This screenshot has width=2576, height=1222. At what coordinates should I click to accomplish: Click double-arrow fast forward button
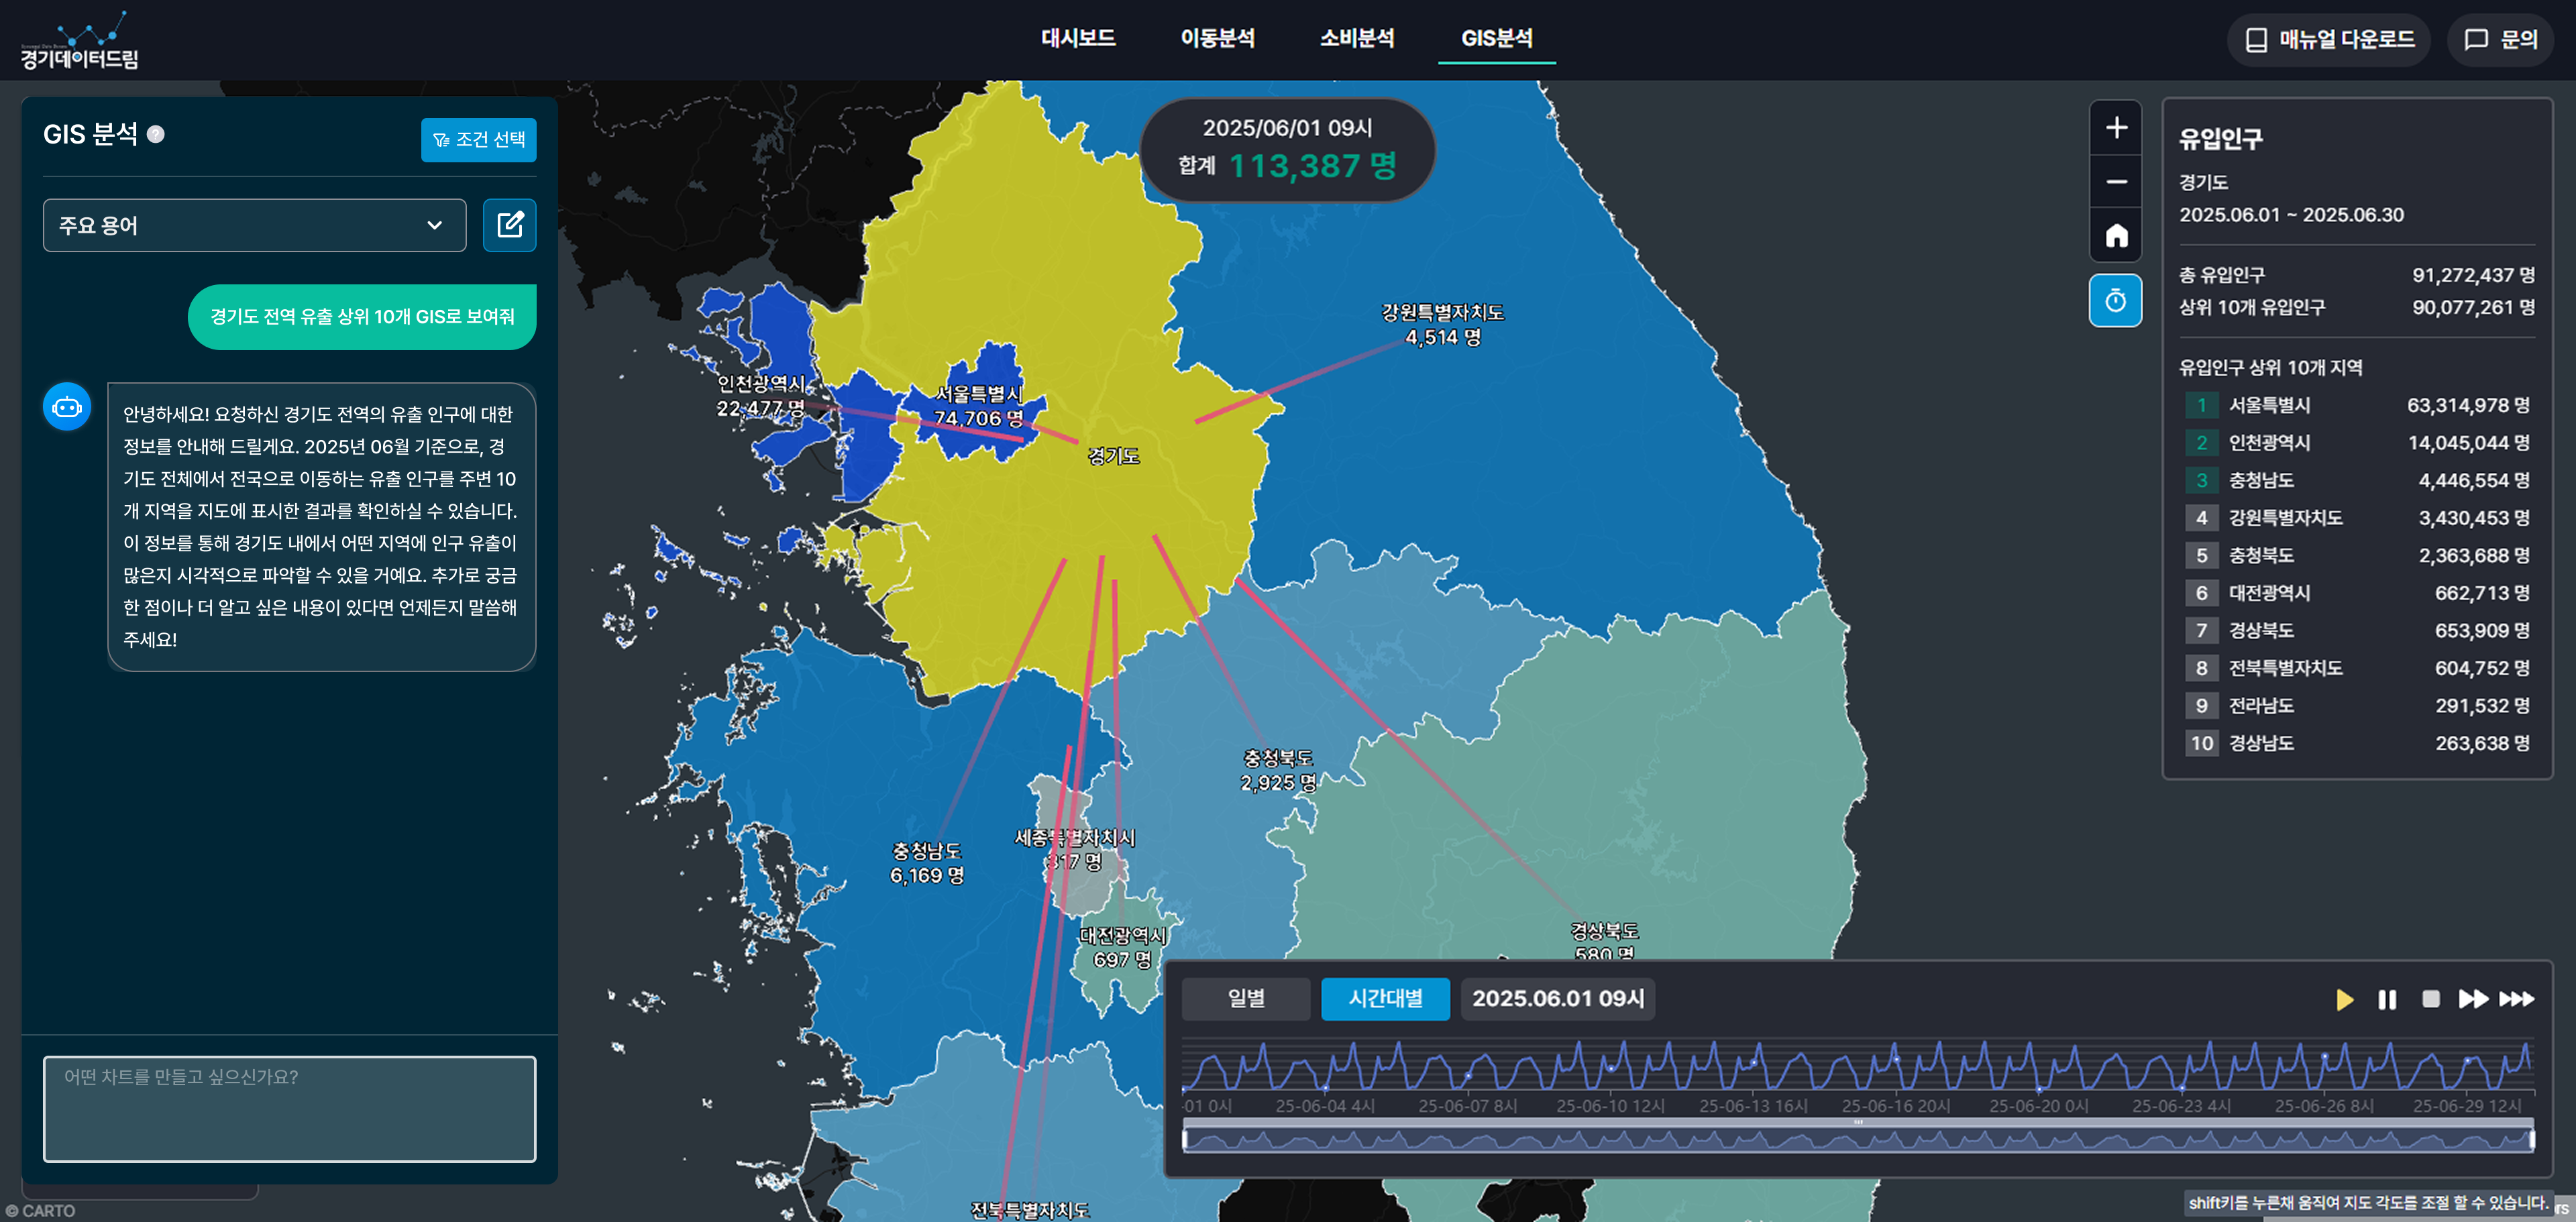coord(2473,999)
